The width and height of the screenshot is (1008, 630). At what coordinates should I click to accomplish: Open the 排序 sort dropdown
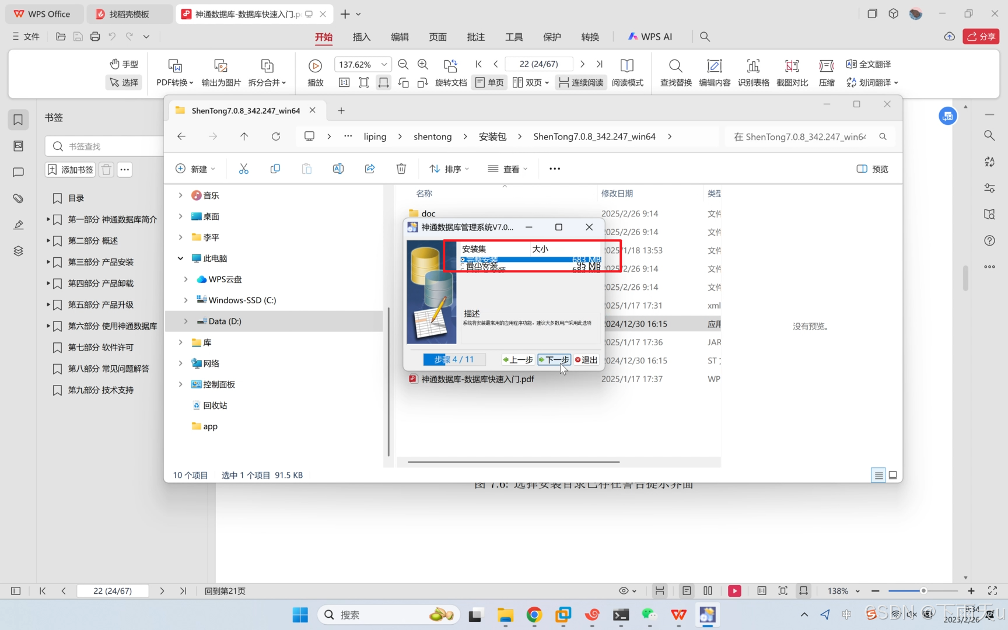coord(449,169)
